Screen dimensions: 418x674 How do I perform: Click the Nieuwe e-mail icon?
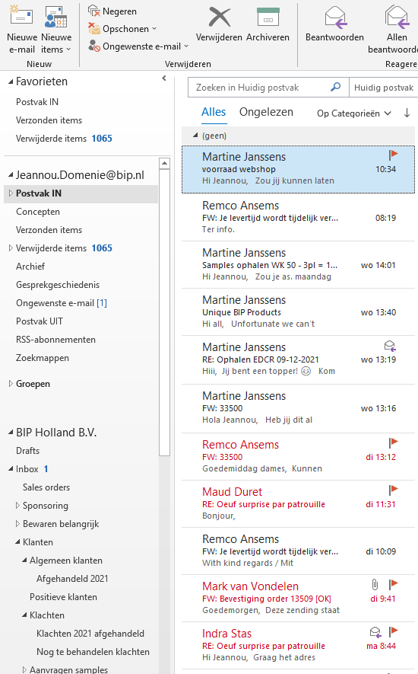point(21,16)
